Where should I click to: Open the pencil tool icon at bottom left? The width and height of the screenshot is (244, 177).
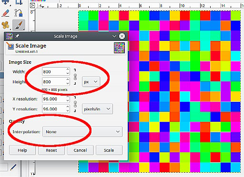pos(13,167)
